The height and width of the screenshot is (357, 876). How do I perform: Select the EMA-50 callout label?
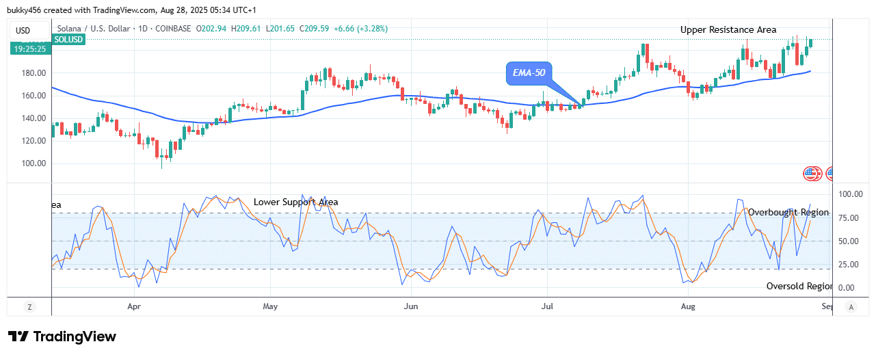529,72
